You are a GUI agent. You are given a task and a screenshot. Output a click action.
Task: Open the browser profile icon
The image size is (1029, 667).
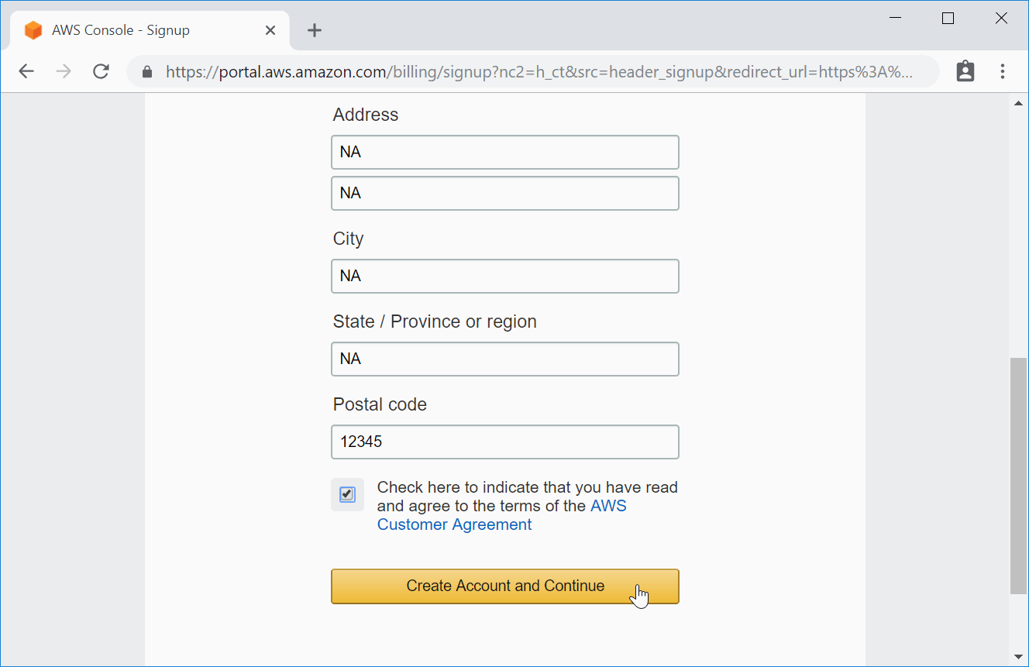[965, 71]
